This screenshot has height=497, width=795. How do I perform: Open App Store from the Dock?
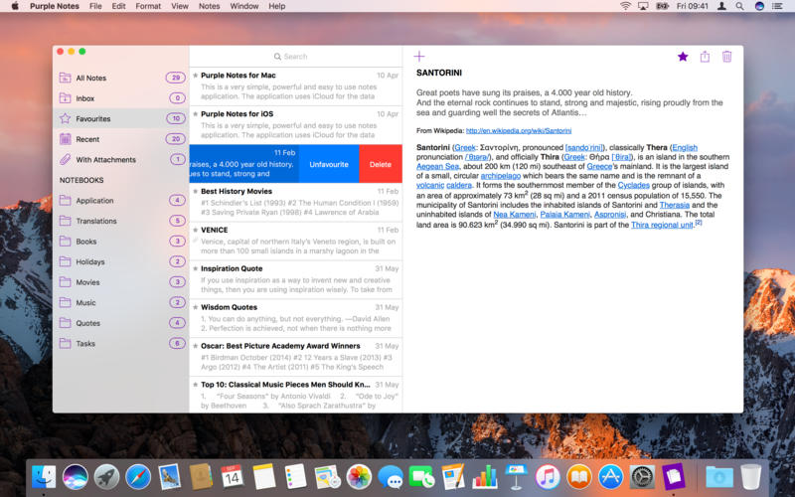coord(610,477)
